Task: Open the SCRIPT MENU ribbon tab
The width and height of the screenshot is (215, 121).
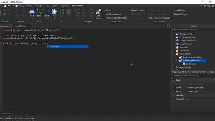Action: [78, 6]
